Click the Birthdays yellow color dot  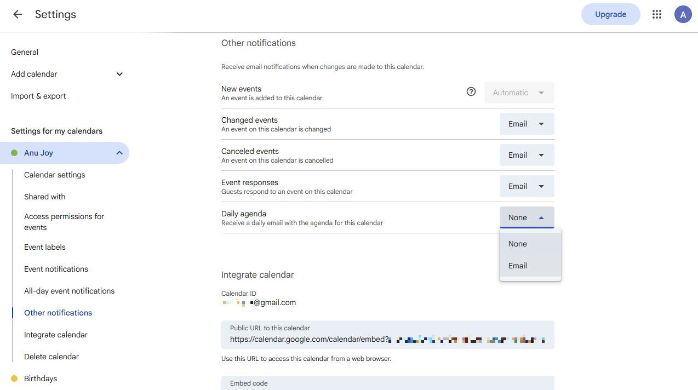click(14, 378)
